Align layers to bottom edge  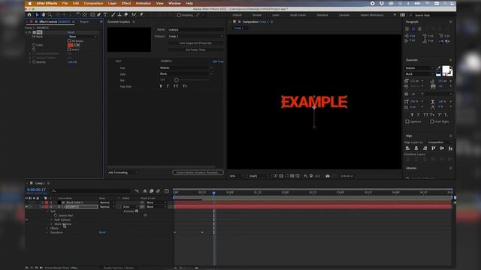(x=450, y=148)
